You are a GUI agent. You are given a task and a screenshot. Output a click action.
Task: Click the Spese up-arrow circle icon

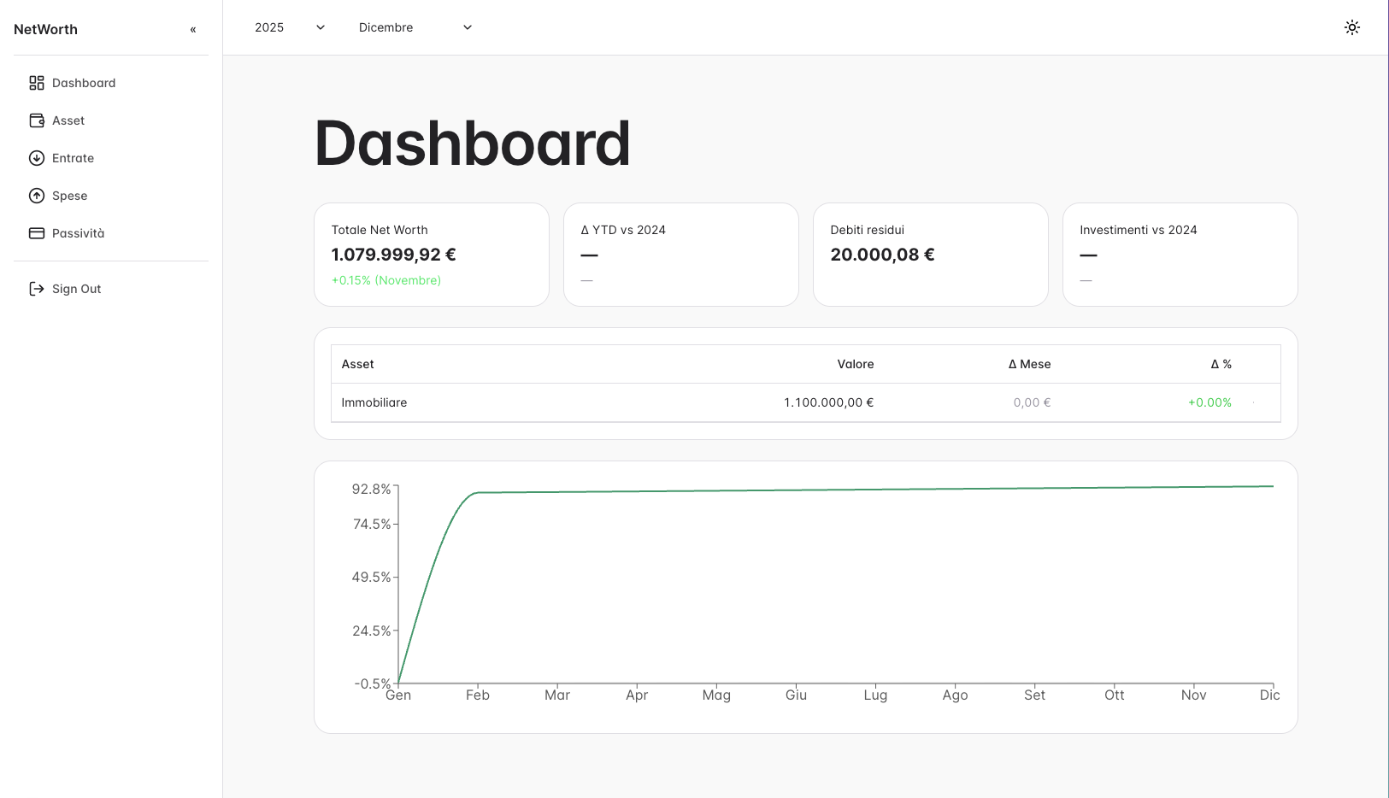coord(37,196)
